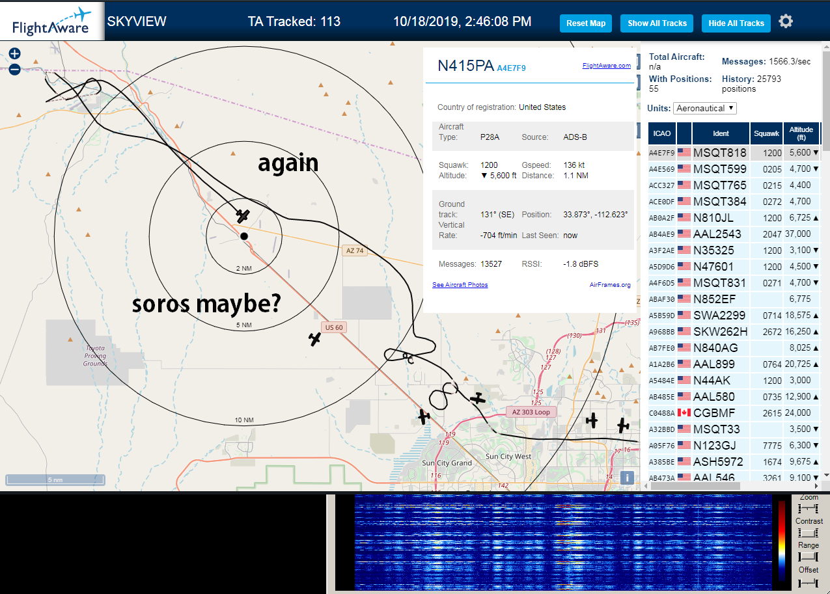Select the MSQT765 row
This screenshot has height=594, width=830.
[734, 185]
